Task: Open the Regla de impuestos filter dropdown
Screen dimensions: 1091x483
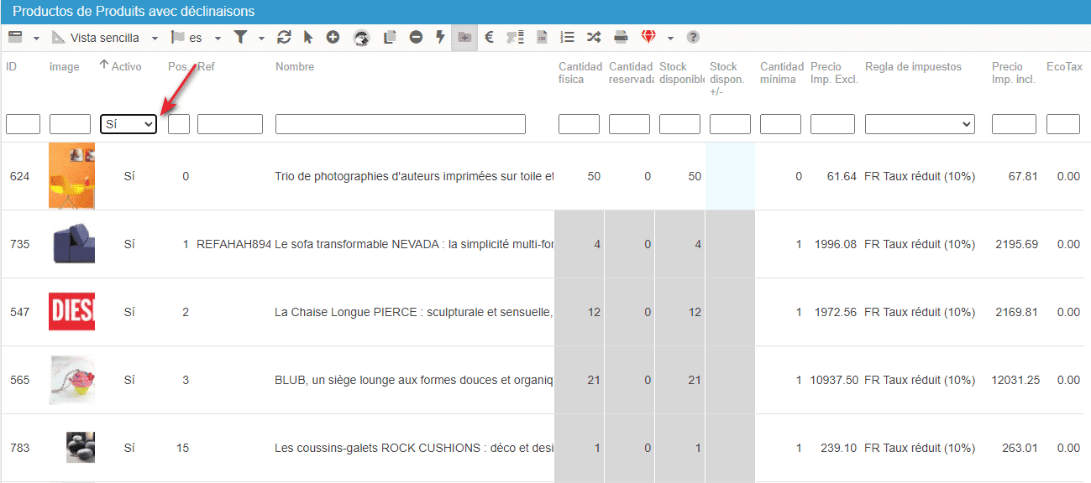Action: pyautogui.click(x=920, y=124)
